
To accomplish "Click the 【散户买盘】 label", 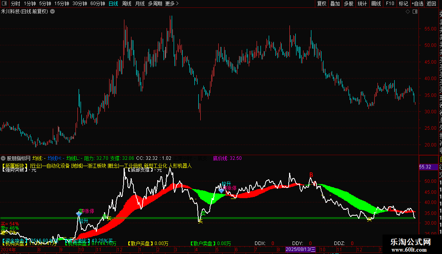I will click(x=140, y=243).
